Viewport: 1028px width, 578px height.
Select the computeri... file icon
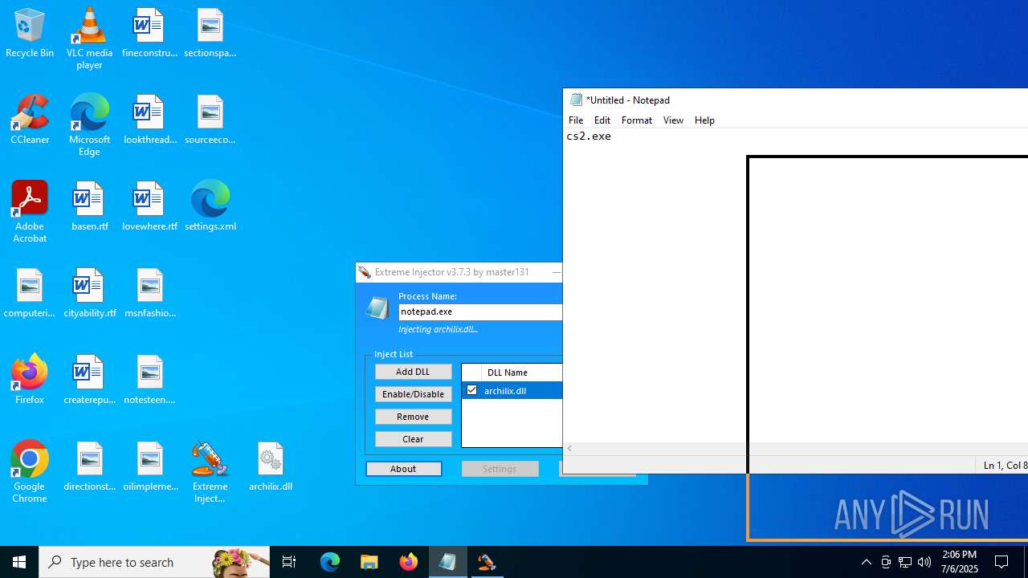click(30, 294)
